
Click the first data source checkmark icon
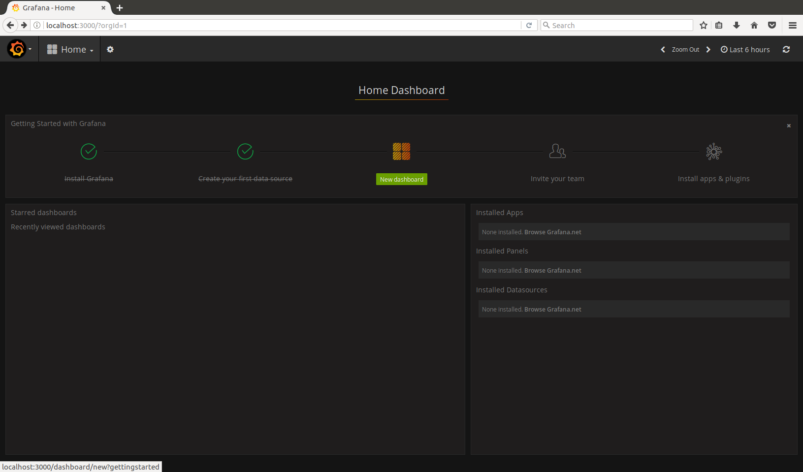click(245, 152)
